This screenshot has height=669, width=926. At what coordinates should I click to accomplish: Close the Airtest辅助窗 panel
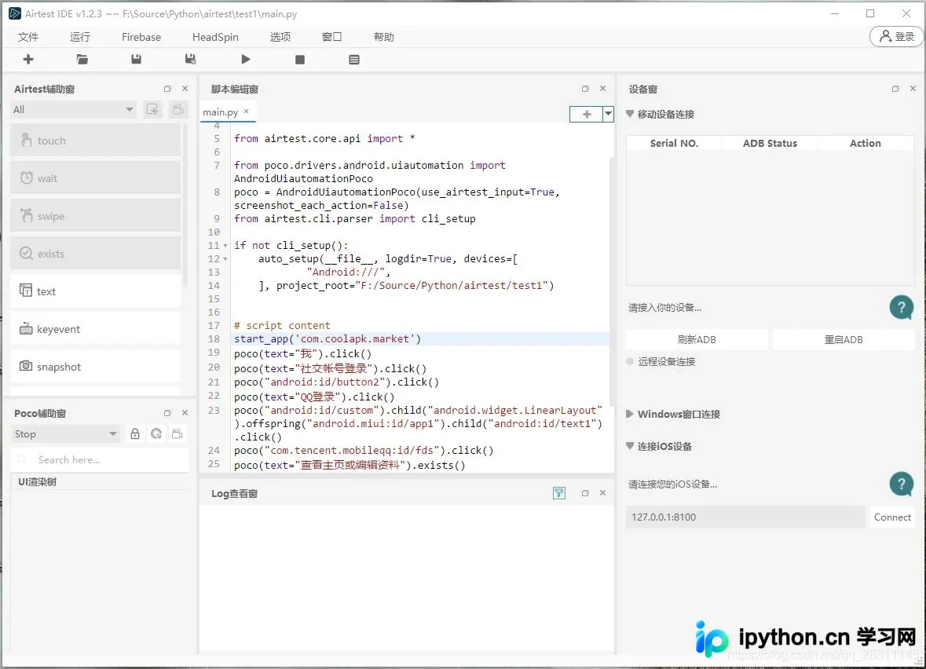pyautogui.click(x=185, y=89)
